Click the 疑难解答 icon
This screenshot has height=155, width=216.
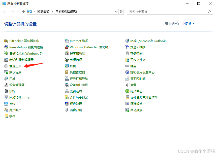[127, 104]
